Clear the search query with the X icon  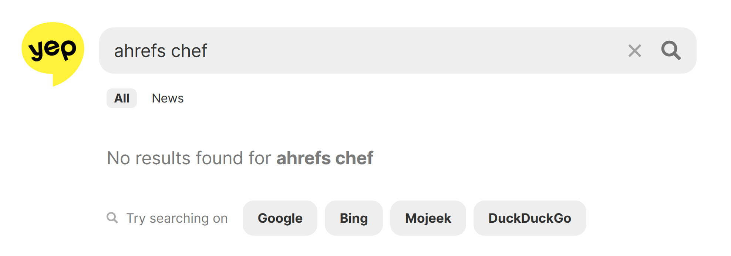tap(634, 51)
